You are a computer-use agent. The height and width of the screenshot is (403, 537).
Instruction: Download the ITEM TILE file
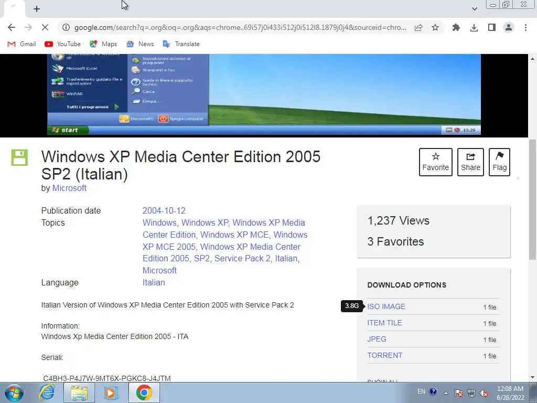(x=384, y=323)
